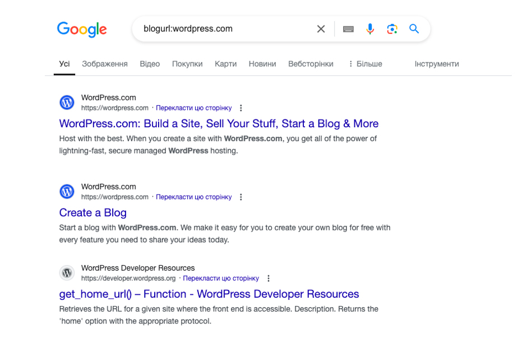The image size is (532, 338).
Task: Translate the Create a Blog result page
Action: coord(194,197)
